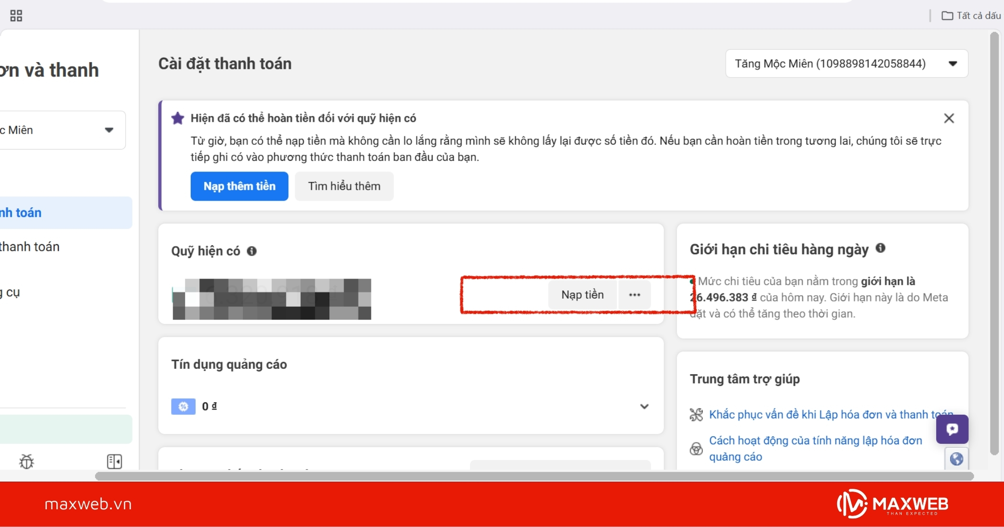Open the second thanh toán sidebar item

pos(30,247)
